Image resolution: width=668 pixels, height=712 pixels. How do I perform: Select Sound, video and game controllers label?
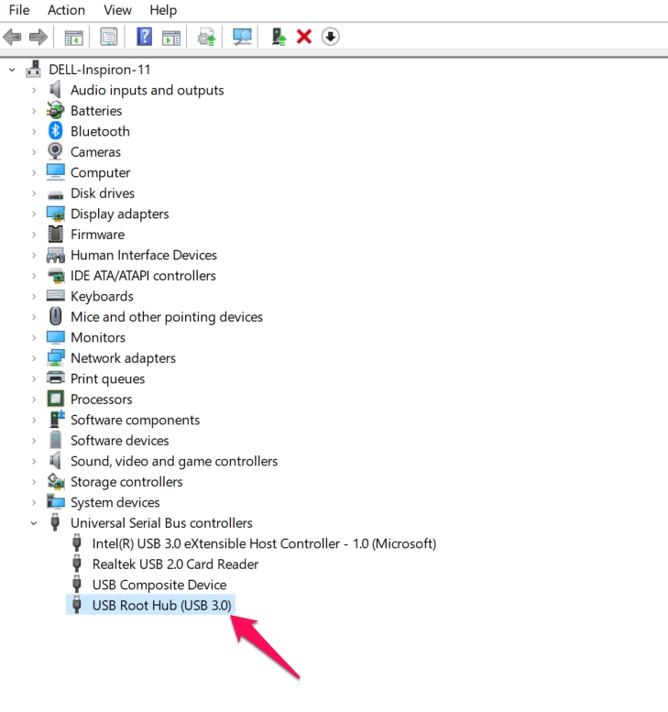[x=174, y=461]
